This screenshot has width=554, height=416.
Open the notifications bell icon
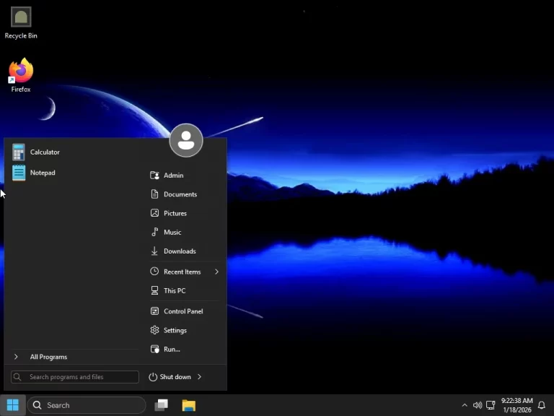click(541, 405)
